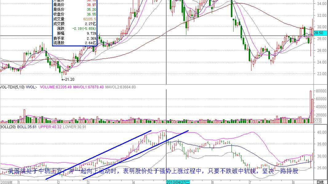Click the BOLL:35.61 value
The width and height of the screenshot is (328, 184).
coord(27,127)
